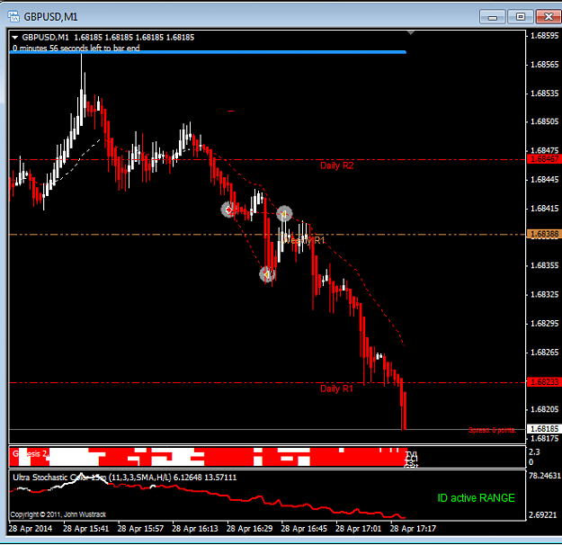This screenshot has width=562, height=545.
Task: Click the 1.68467 Daily R2 price tag
Action: coord(544,159)
